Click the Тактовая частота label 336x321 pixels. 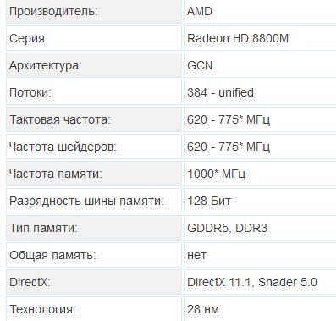pos(60,119)
